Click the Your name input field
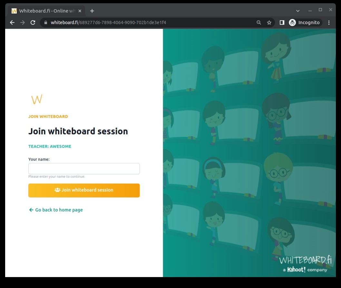 click(x=84, y=168)
